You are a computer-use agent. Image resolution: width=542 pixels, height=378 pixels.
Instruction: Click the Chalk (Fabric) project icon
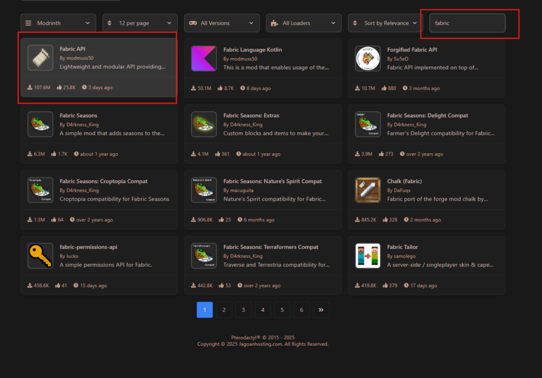point(368,189)
